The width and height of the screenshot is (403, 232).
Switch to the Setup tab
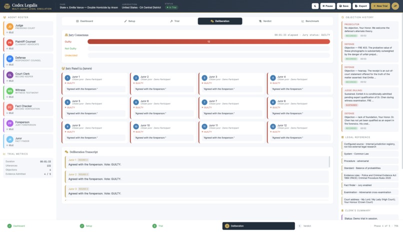[130, 21]
